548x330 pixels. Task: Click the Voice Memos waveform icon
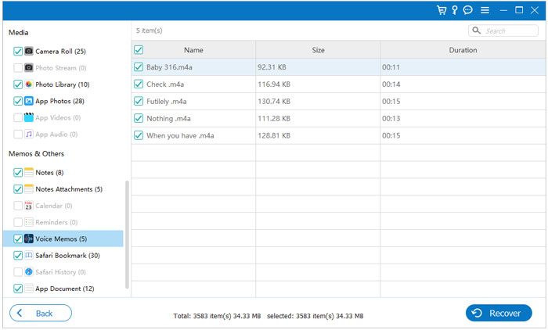point(29,239)
